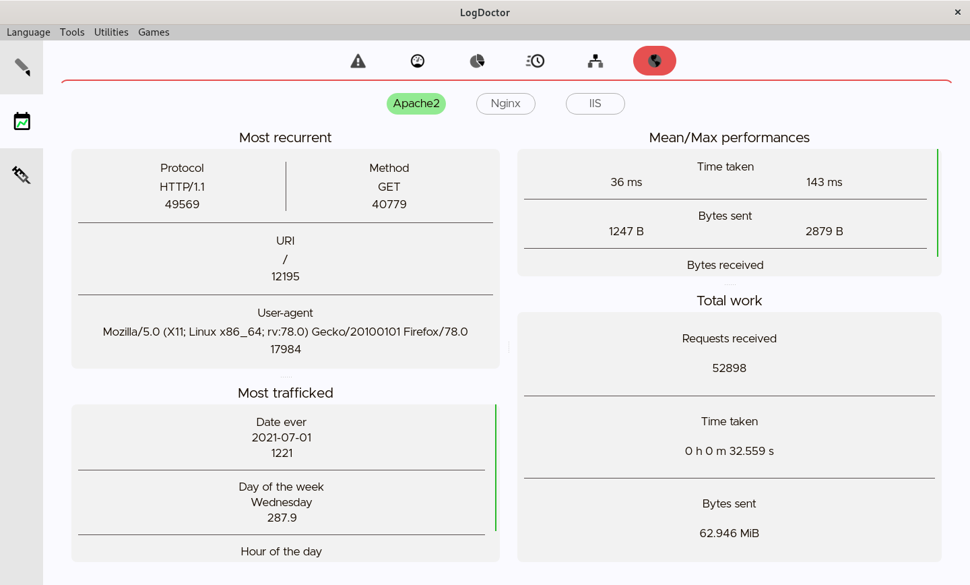Click the 36 ms mean time value
This screenshot has width=970, height=585.
(626, 182)
